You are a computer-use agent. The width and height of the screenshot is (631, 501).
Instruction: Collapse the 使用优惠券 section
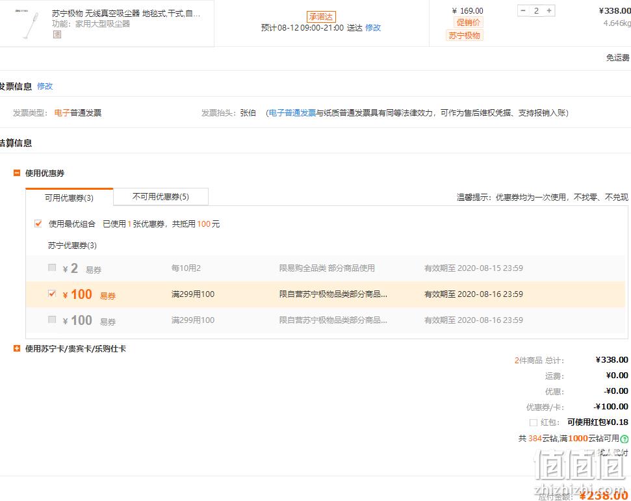coord(17,173)
